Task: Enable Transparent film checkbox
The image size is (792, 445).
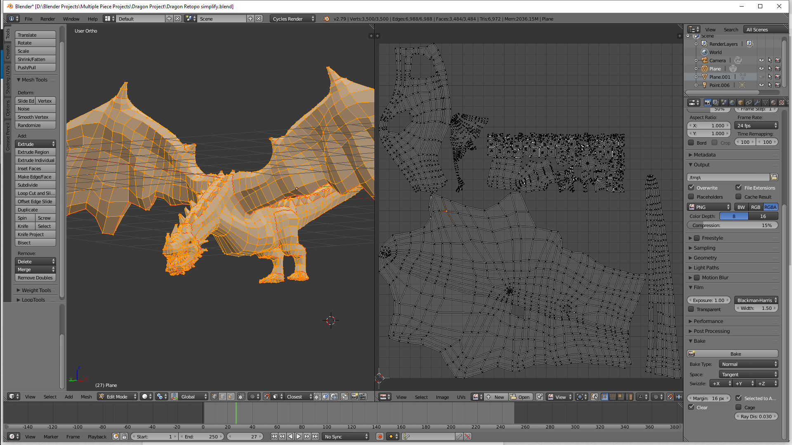Action: point(691,309)
